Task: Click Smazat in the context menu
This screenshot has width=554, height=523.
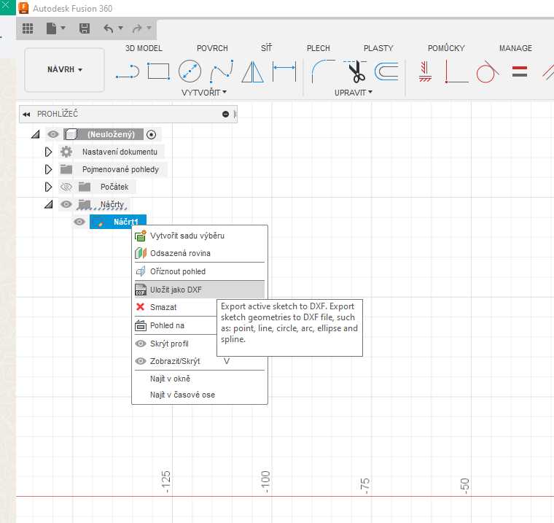Action: pos(163,307)
